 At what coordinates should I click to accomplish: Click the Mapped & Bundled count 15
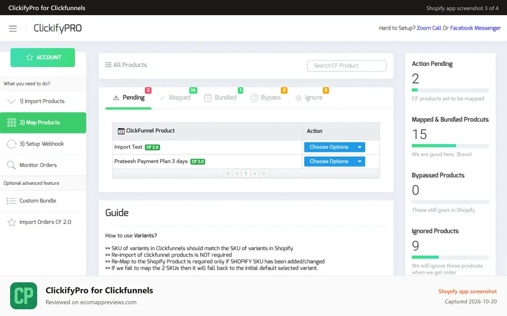point(420,134)
